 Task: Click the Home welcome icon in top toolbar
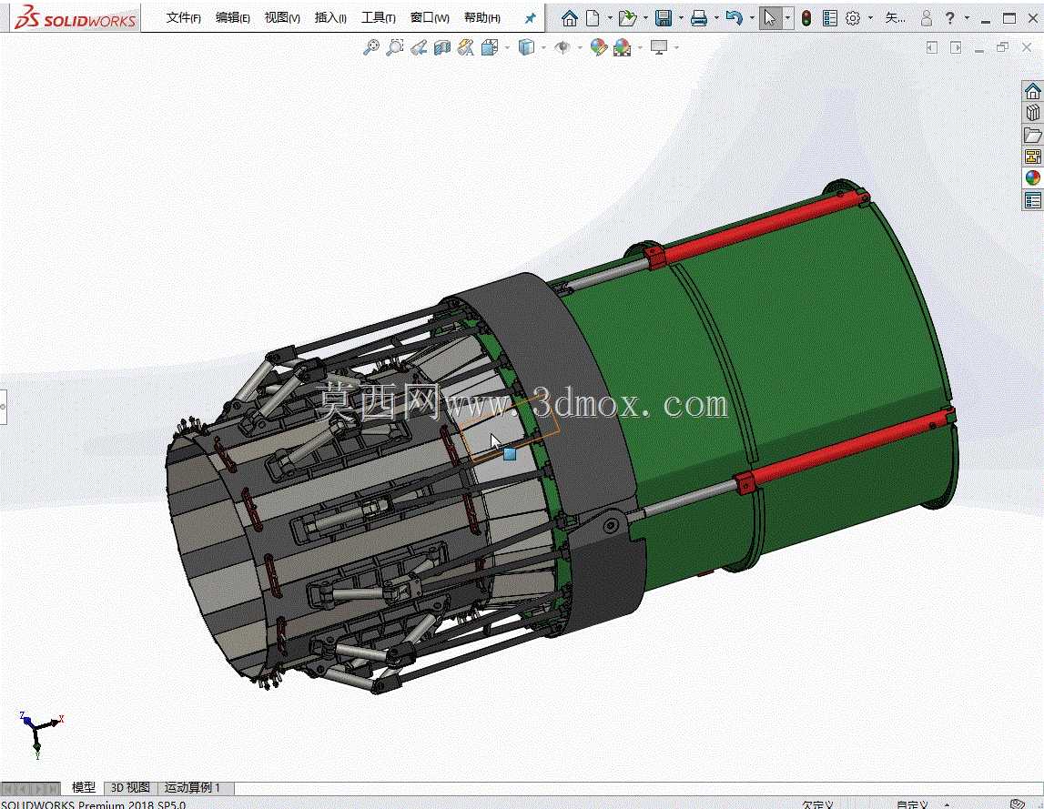tap(569, 18)
